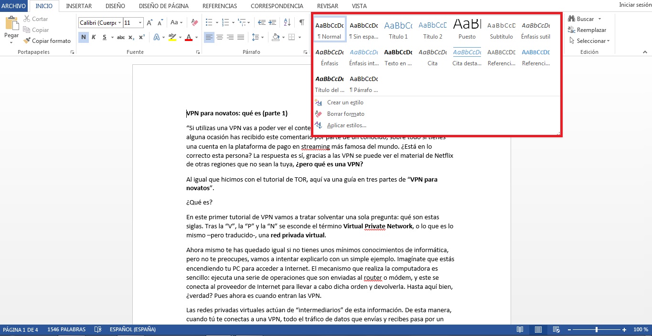Open the font color dropdown arrow
The width and height of the screenshot is (652, 336).
click(x=195, y=37)
